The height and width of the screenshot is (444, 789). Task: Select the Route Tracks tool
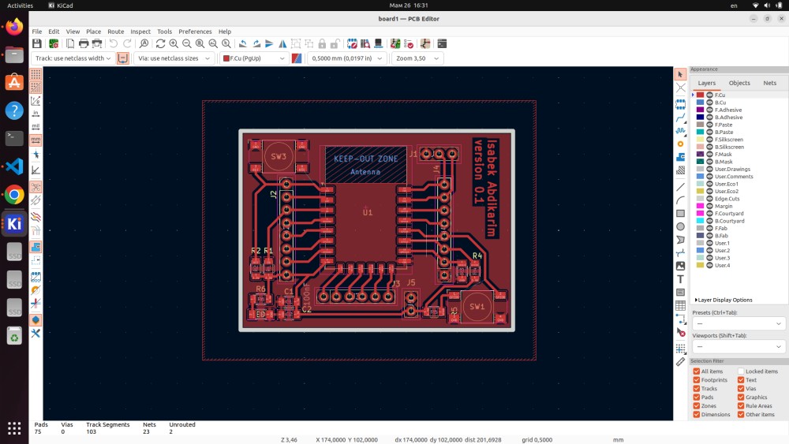tap(680, 118)
